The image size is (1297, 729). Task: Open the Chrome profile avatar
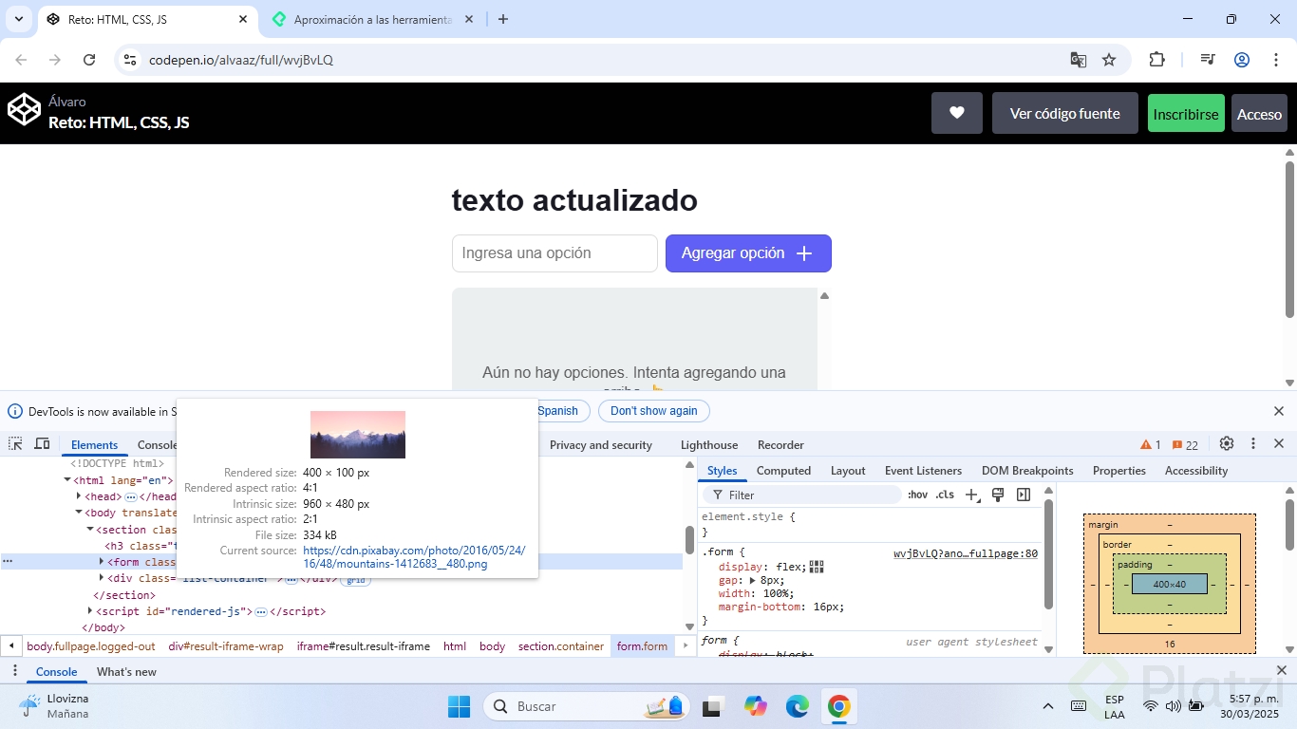click(x=1242, y=60)
